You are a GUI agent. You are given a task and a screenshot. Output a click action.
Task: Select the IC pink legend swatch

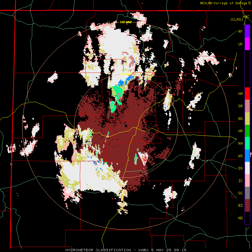[x=247, y=181]
